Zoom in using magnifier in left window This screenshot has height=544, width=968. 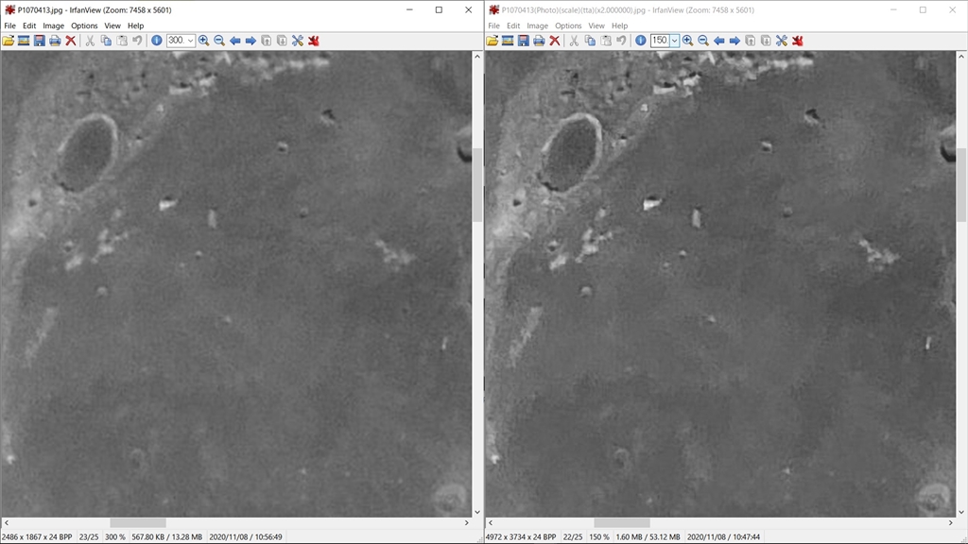204,41
